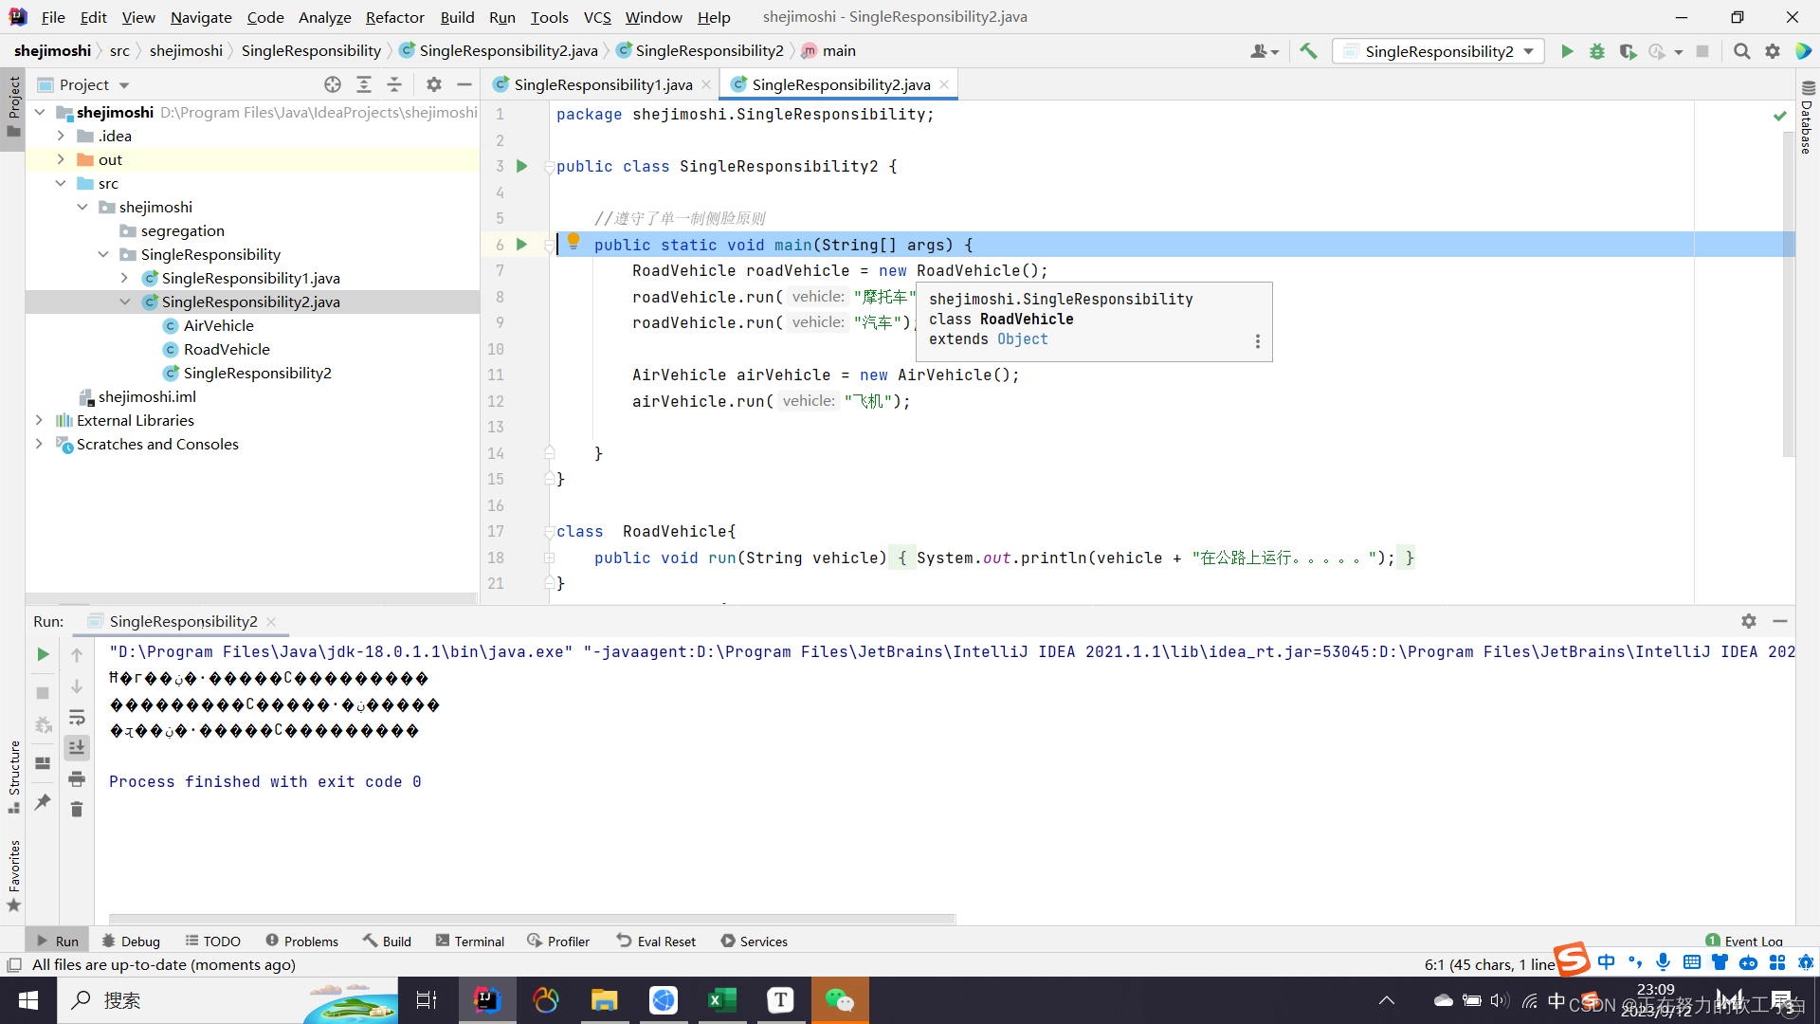Switch to SingleResponsibility1.java editor tab

[602, 84]
